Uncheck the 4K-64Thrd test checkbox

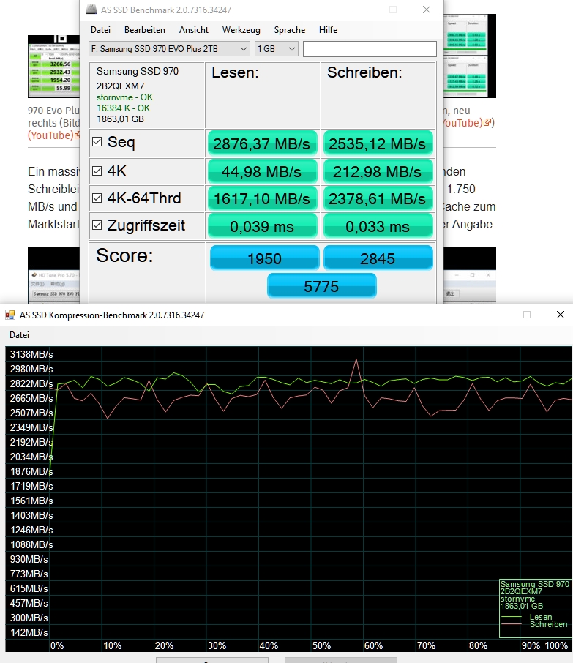pos(97,198)
